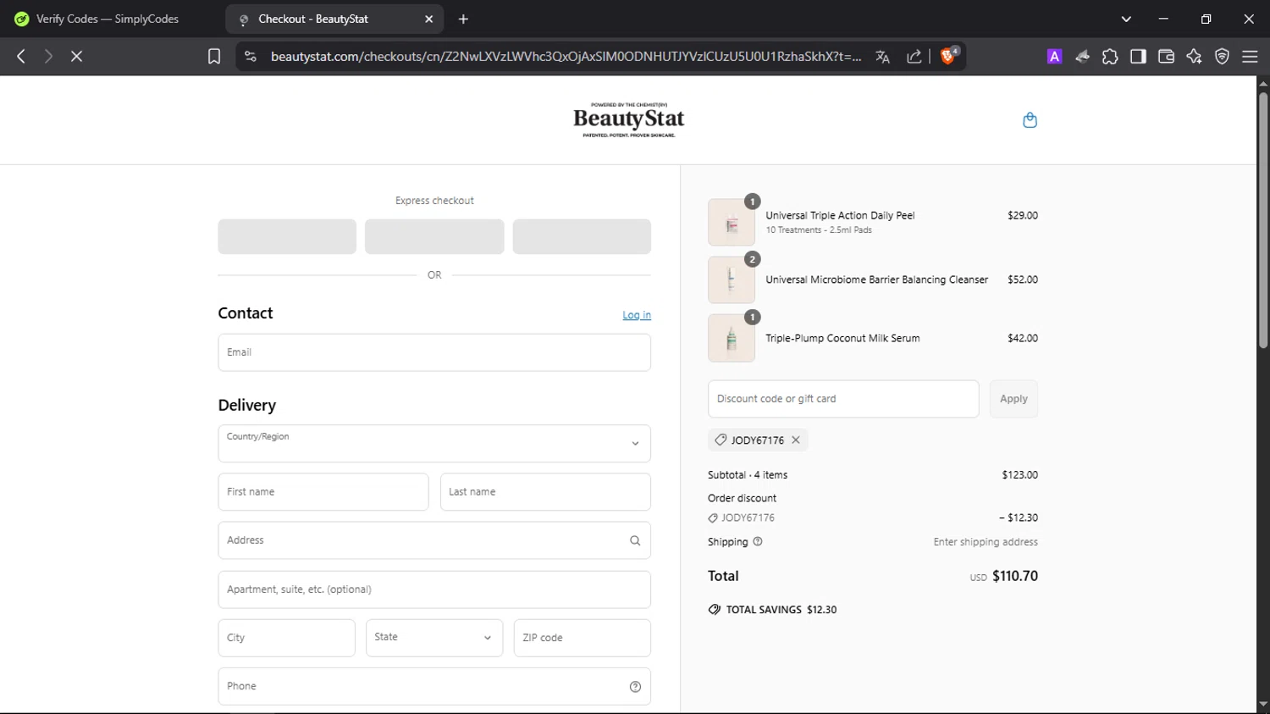This screenshot has height=714, width=1270.
Task: Go back to the previous page
Action: click(21, 56)
